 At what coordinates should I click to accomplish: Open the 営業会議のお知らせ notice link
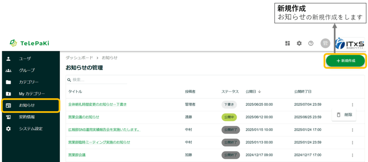tap(84, 117)
